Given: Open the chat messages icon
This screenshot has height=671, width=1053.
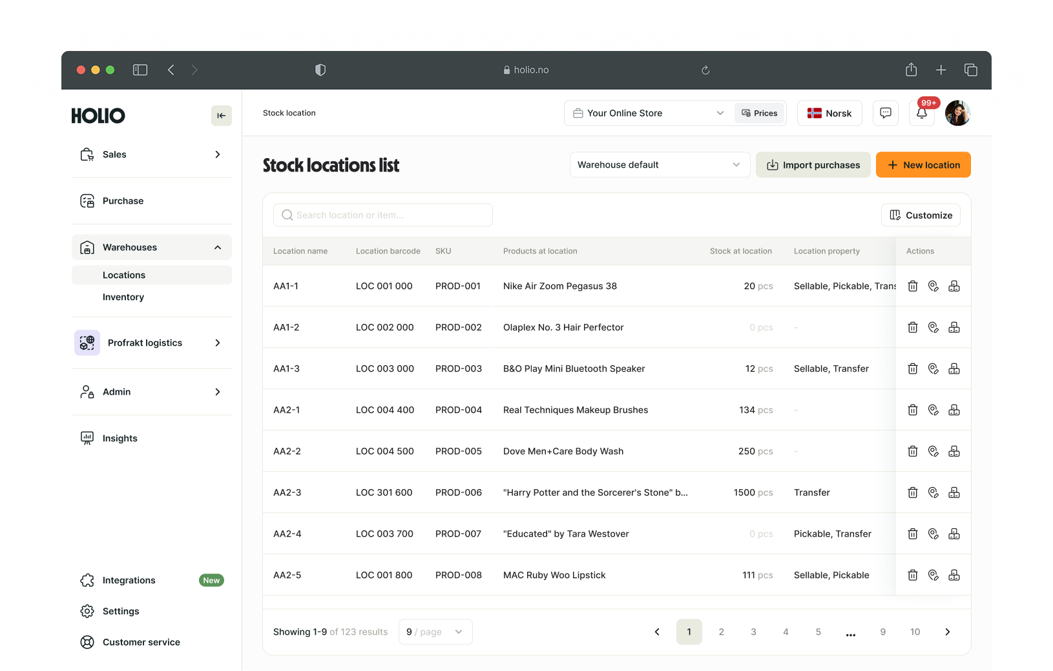Looking at the screenshot, I should tap(886, 113).
